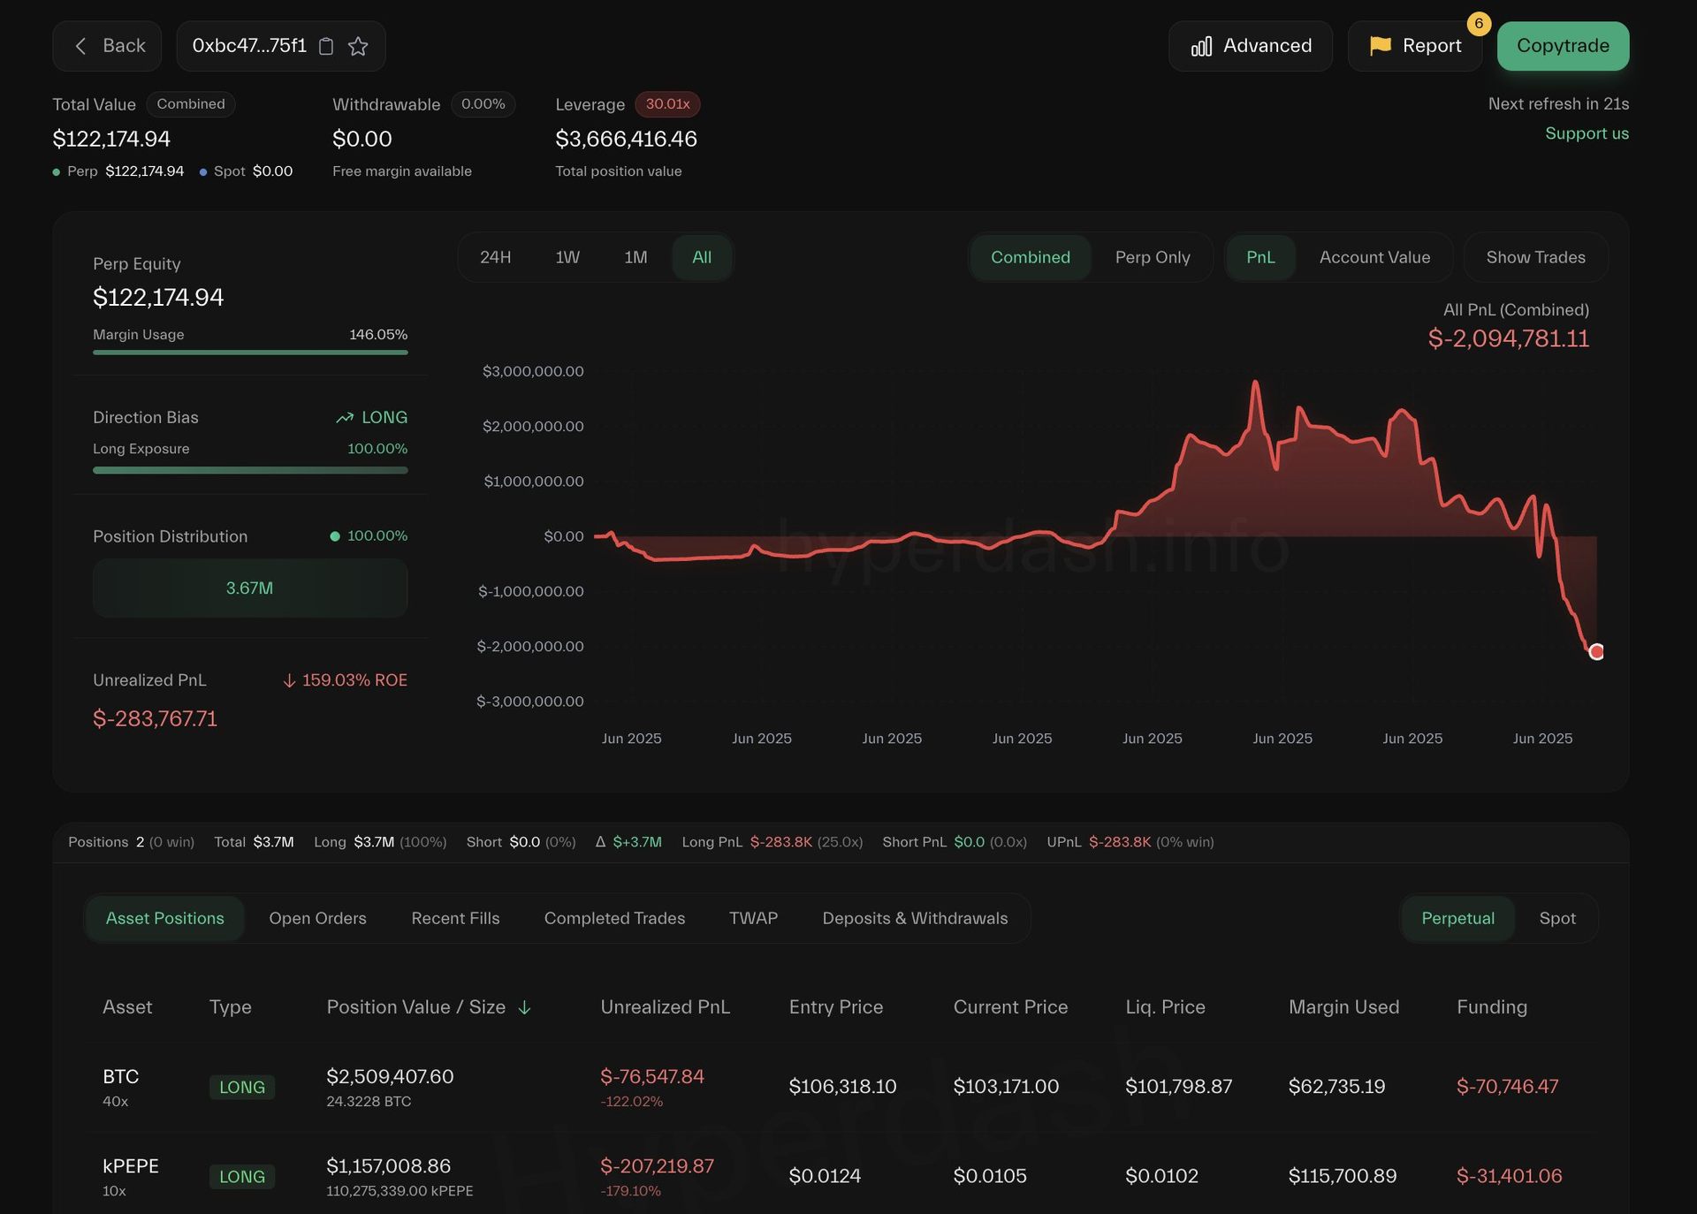This screenshot has width=1697, height=1214.
Task: Switch from Combined to Perp Only view
Action: [1152, 257]
